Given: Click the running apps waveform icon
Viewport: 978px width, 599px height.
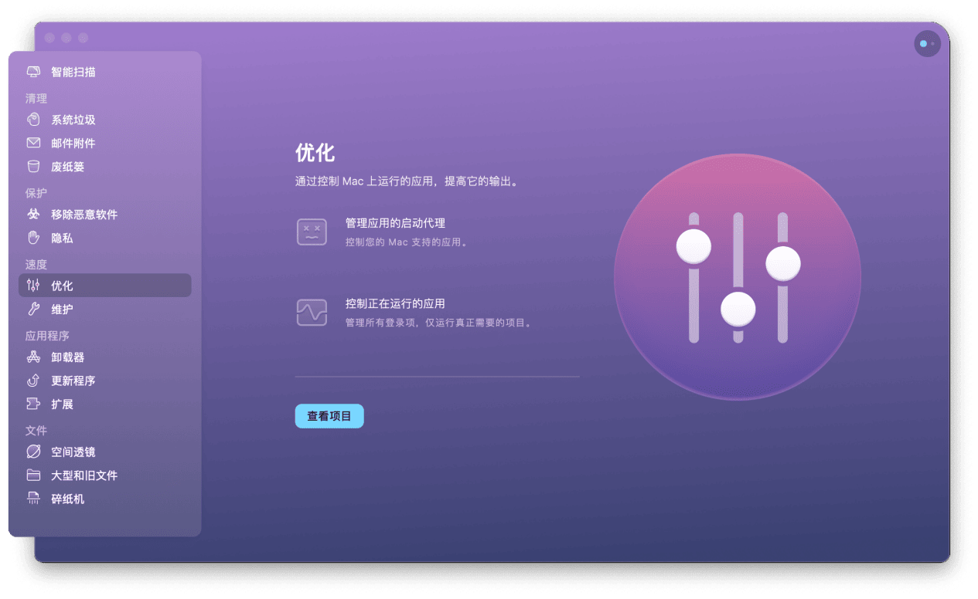Looking at the screenshot, I should pyautogui.click(x=312, y=313).
